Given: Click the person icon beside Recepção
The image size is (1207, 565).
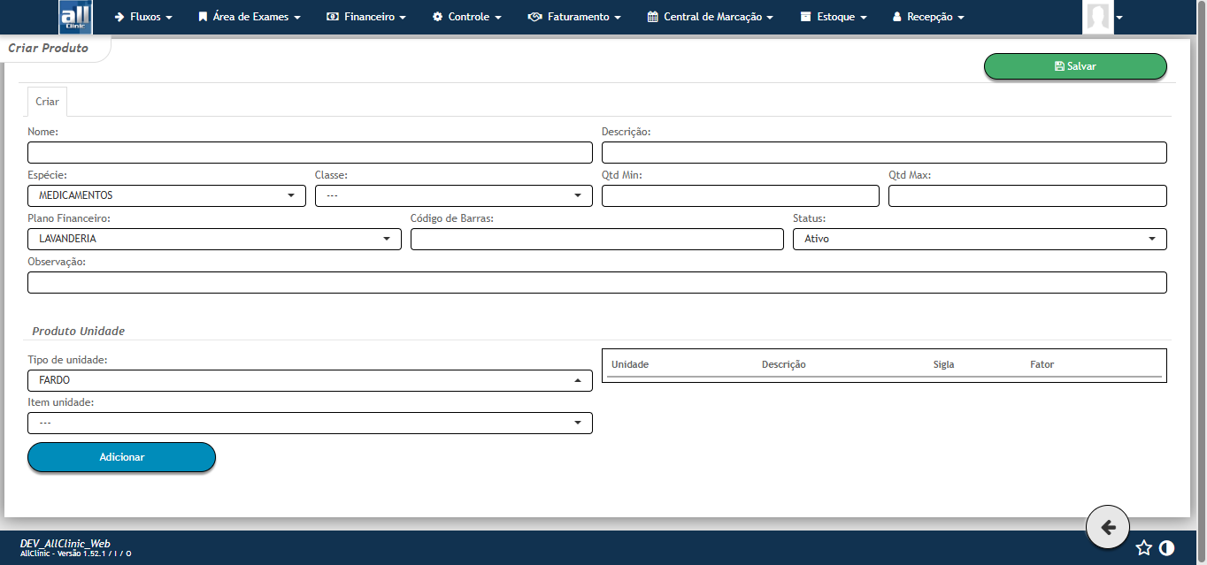Looking at the screenshot, I should tap(897, 16).
